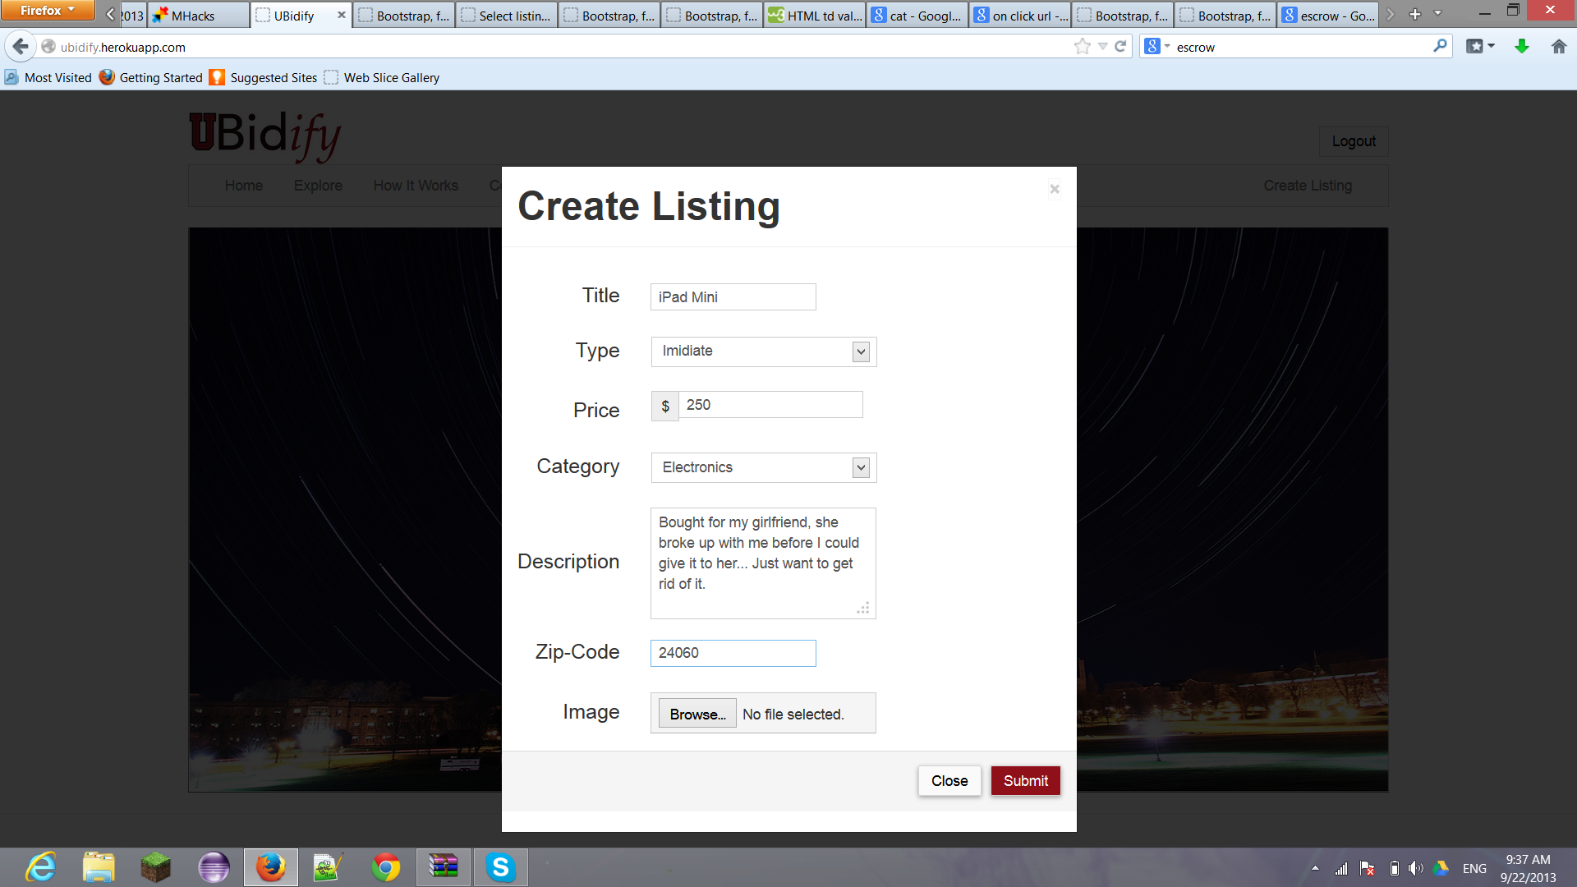
Task: Click the browser back arrow button
Action: (21, 47)
